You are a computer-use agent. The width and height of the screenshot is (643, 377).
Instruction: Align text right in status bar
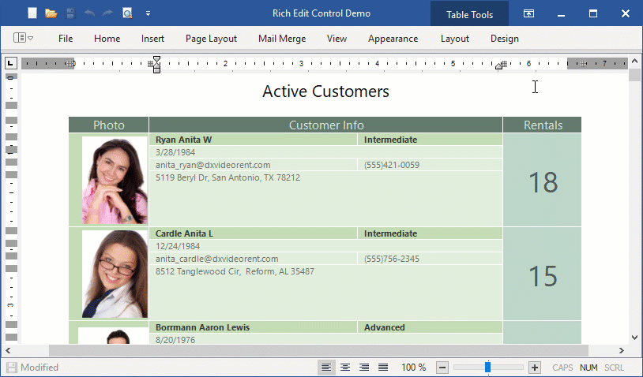(364, 368)
